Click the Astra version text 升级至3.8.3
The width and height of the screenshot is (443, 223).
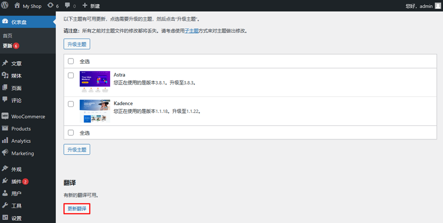(x=183, y=83)
